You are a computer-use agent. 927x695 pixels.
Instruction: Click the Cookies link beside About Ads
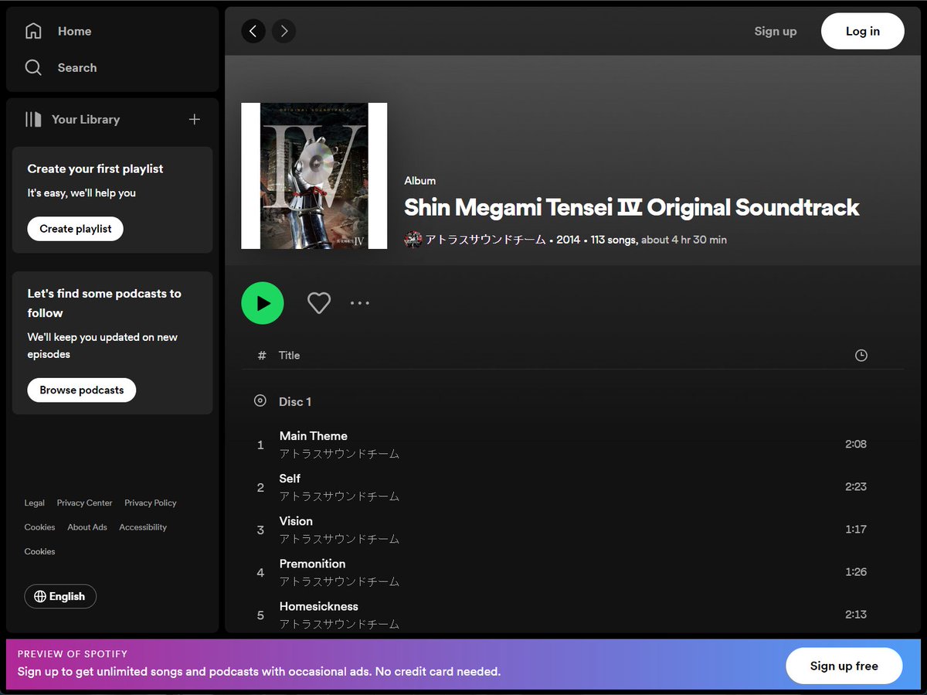(39, 527)
